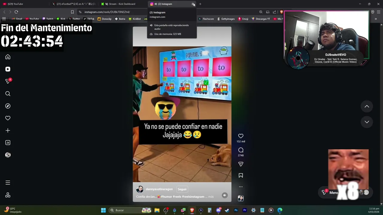Open the browser hamburger menu

coord(379,12)
